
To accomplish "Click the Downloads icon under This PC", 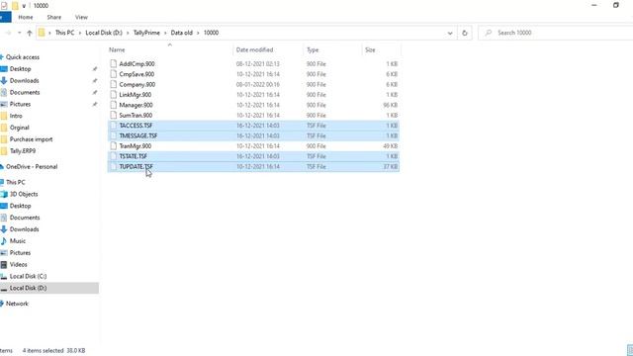I will pyautogui.click(x=4, y=229).
